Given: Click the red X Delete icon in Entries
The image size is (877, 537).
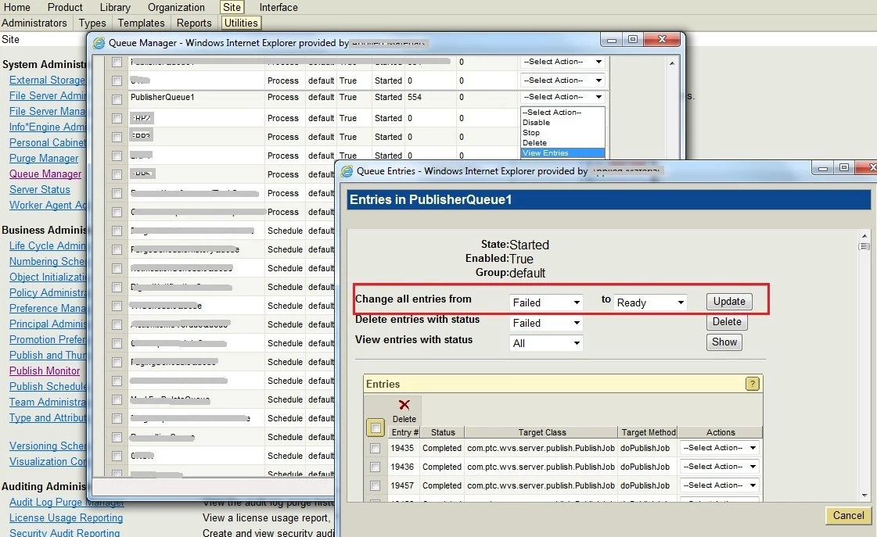Looking at the screenshot, I should pos(404,405).
